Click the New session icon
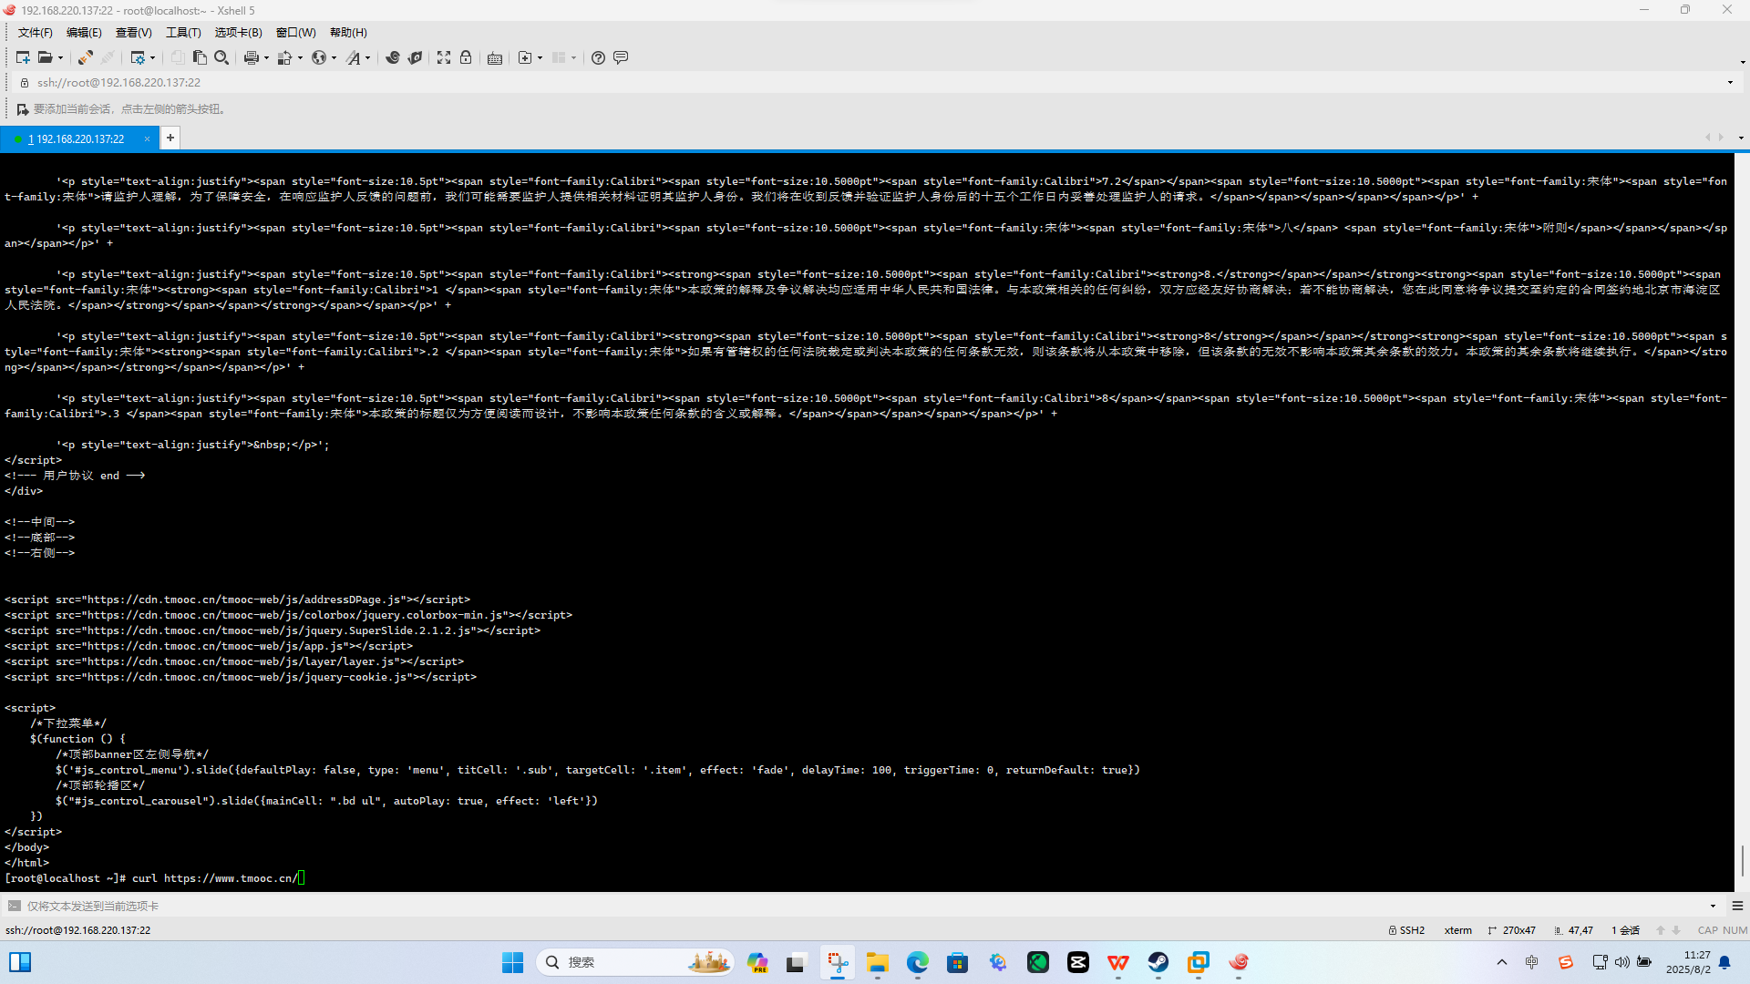 (23, 57)
